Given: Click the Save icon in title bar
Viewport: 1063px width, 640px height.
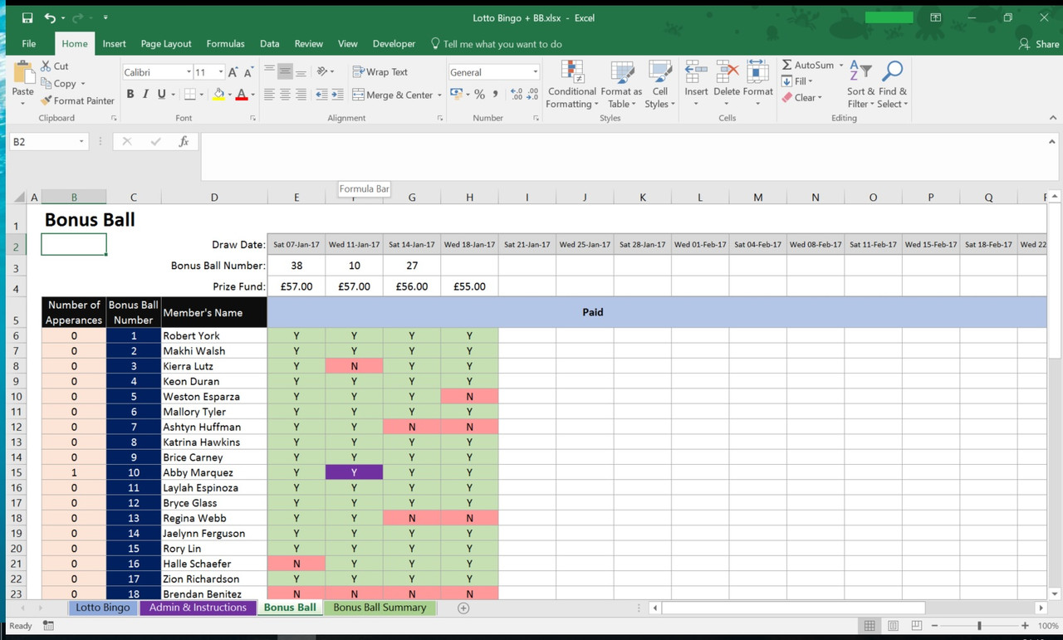Looking at the screenshot, I should click(x=27, y=18).
